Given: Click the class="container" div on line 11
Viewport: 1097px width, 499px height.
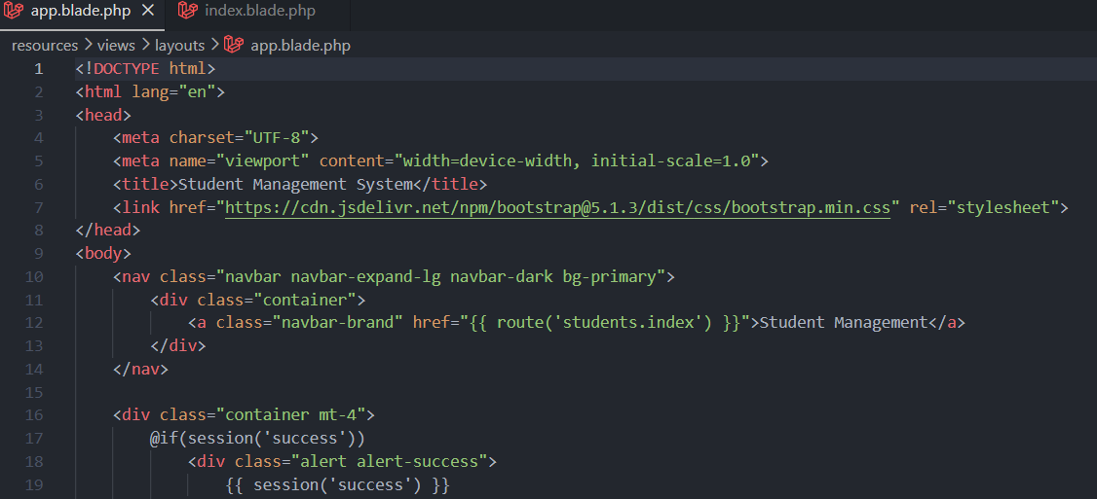Looking at the screenshot, I should 258,300.
